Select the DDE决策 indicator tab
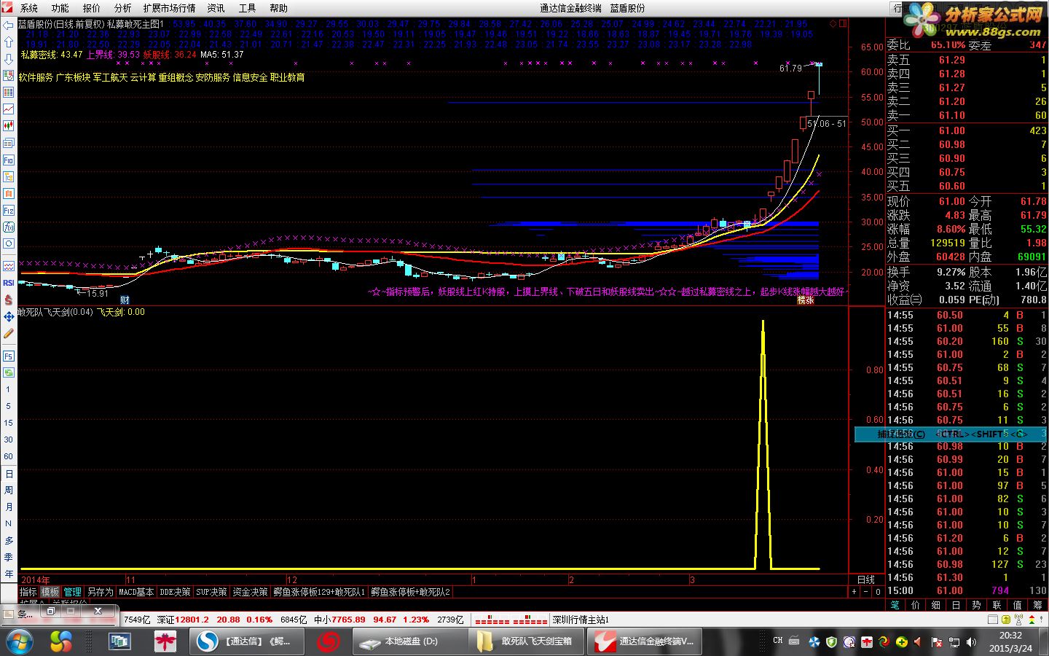Screen dimensions: 1049x656 pos(175,592)
